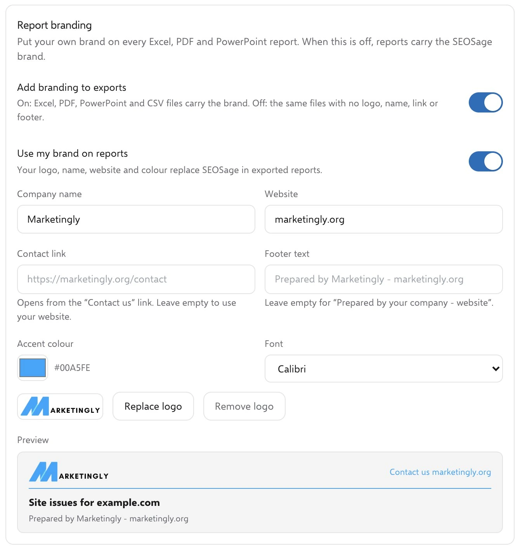
Task: Click the 'Add branding to exports' label
Action: tap(72, 87)
